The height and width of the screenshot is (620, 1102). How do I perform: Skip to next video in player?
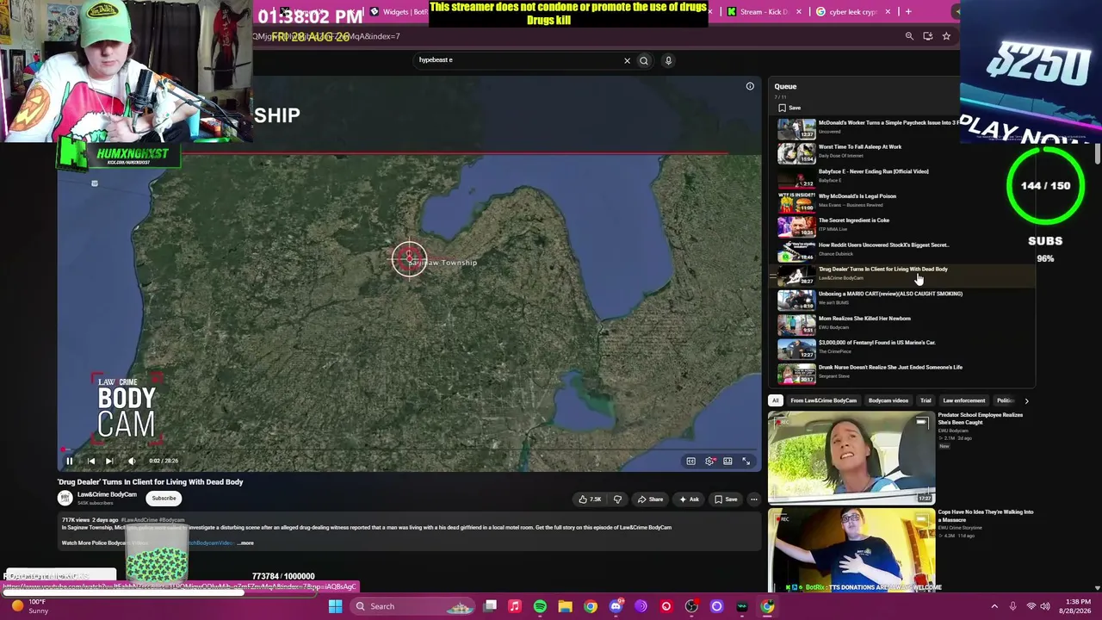(x=109, y=461)
